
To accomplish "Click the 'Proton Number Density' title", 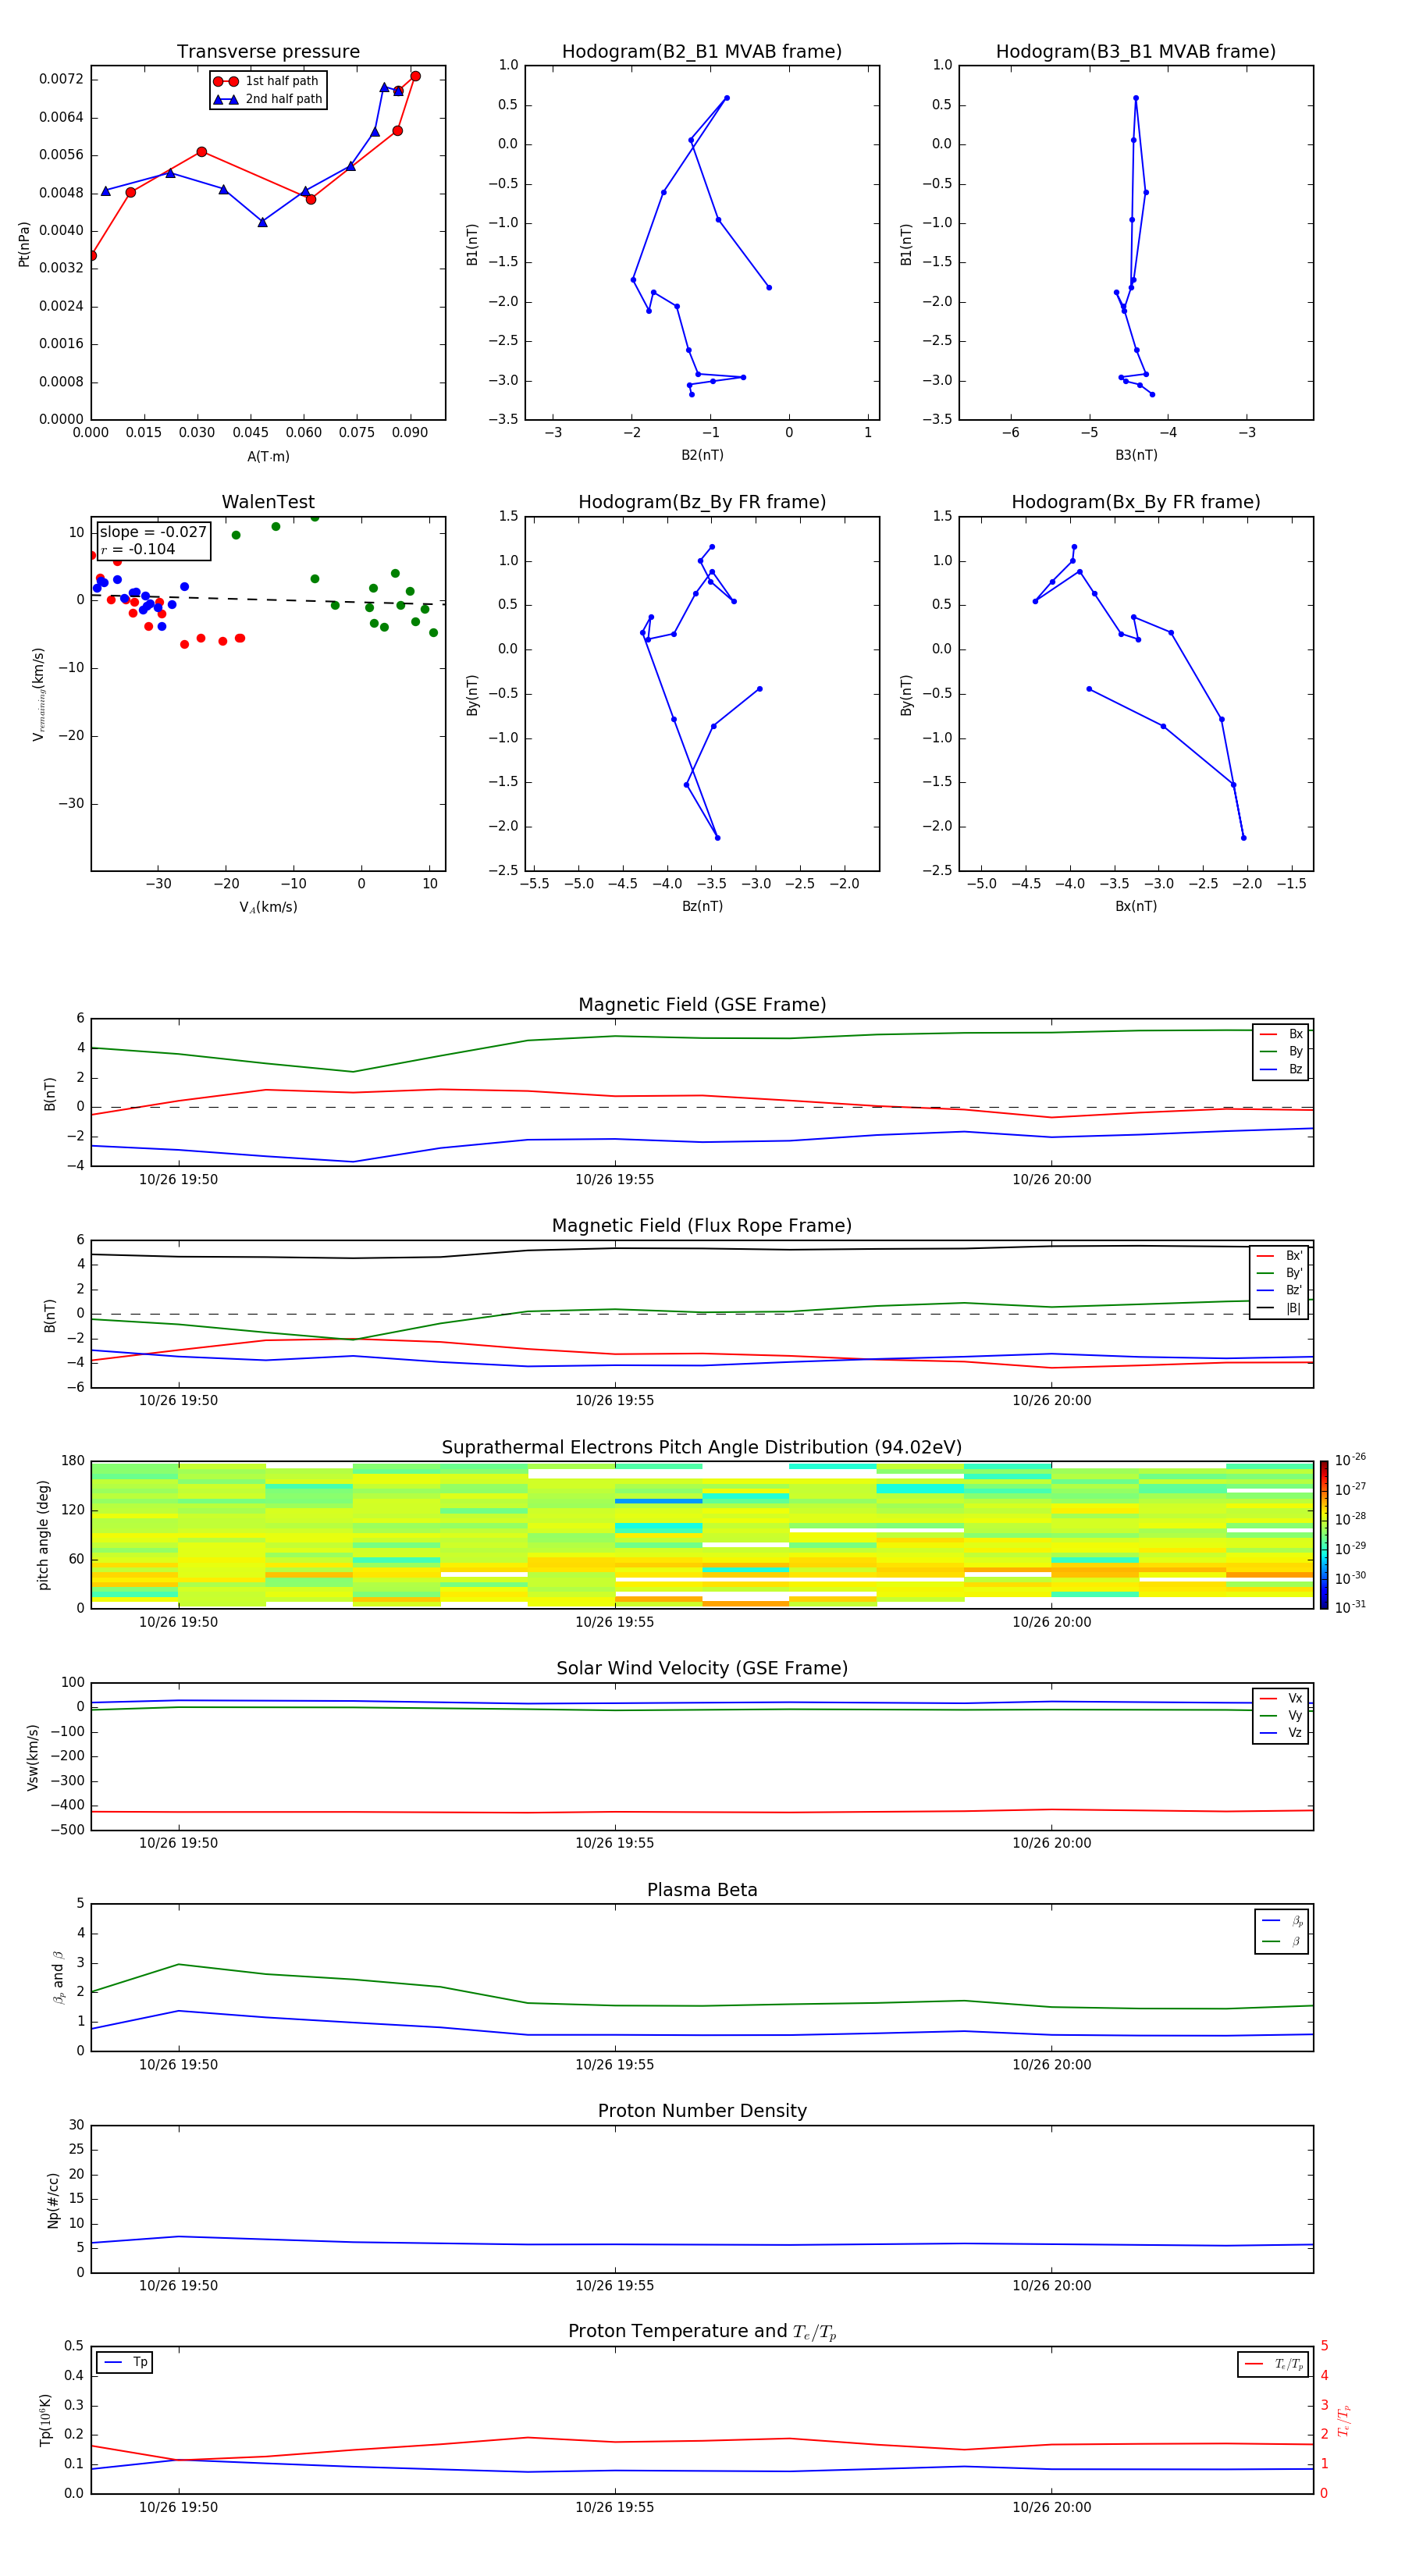I will click(x=702, y=2111).
